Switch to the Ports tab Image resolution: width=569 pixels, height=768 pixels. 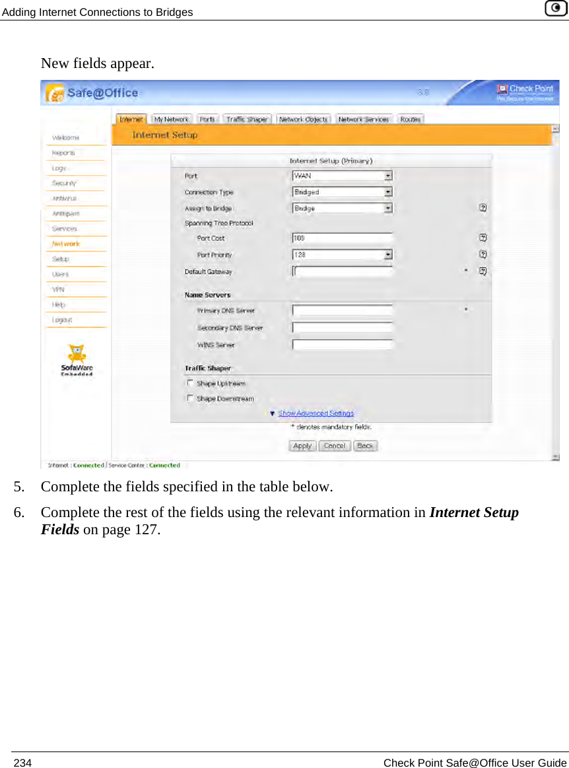[x=207, y=119]
